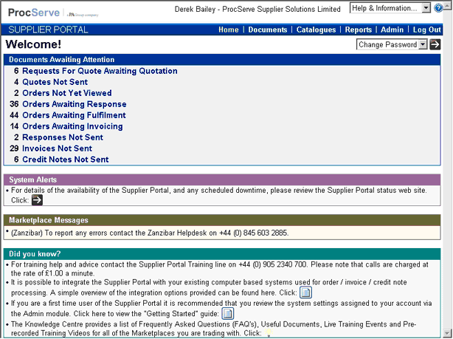This screenshot has height=339, width=453.
Task: Open the Getting Started guide document icon
Action: point(228,313)
